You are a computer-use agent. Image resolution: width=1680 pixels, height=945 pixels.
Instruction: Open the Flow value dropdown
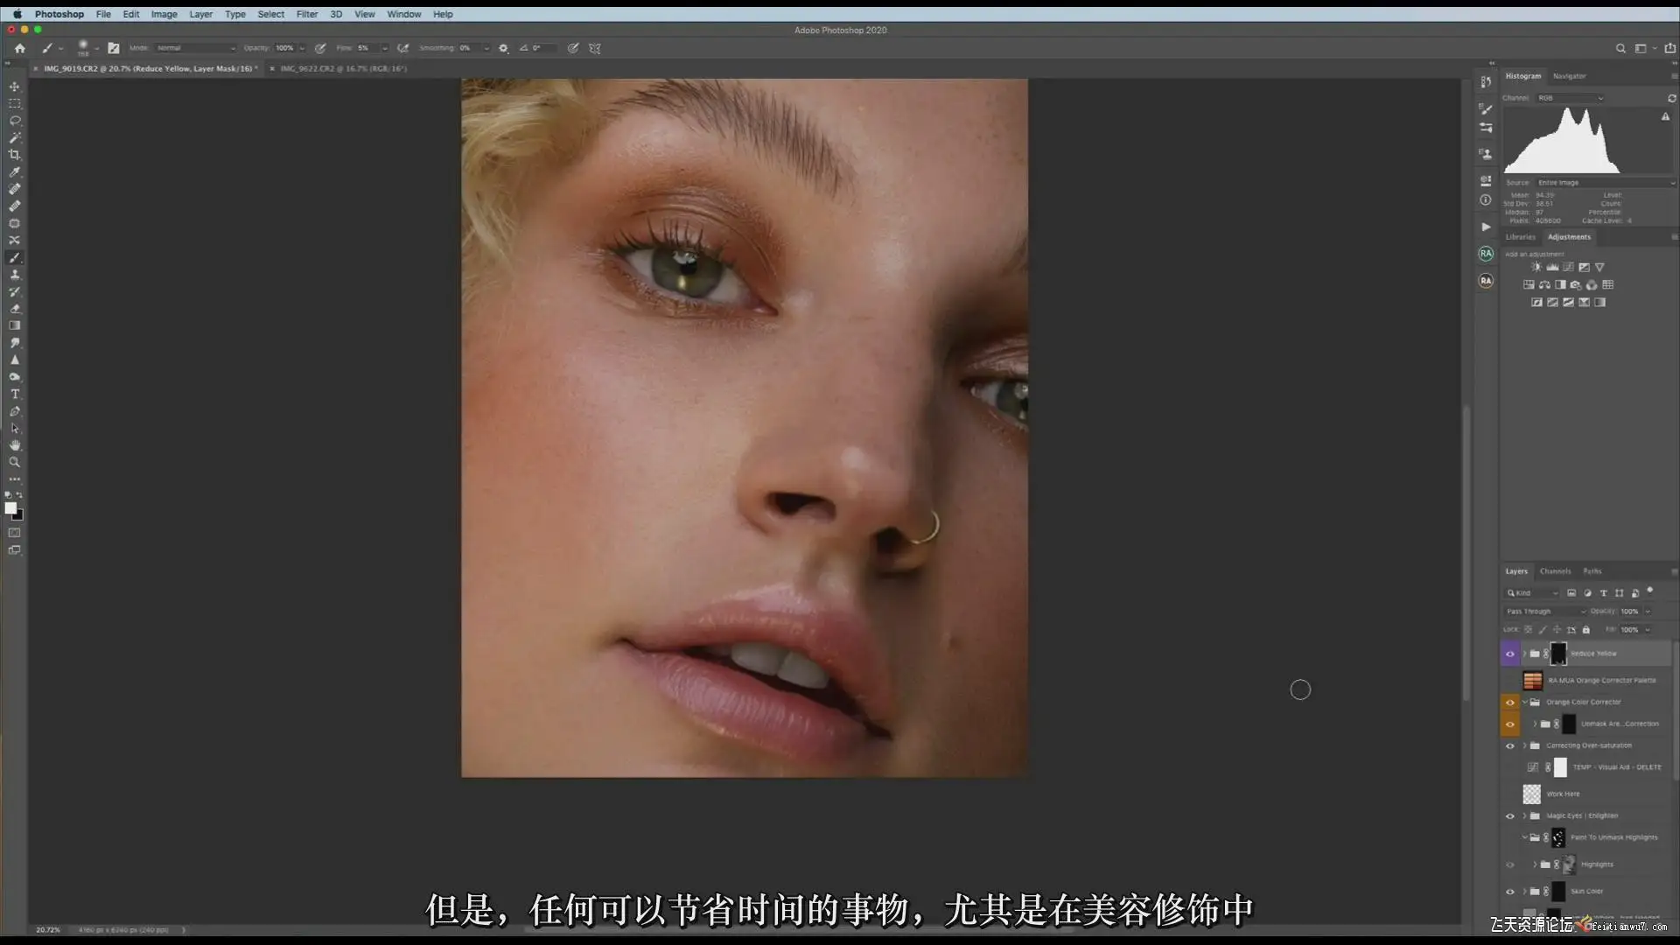pos(384,48)
